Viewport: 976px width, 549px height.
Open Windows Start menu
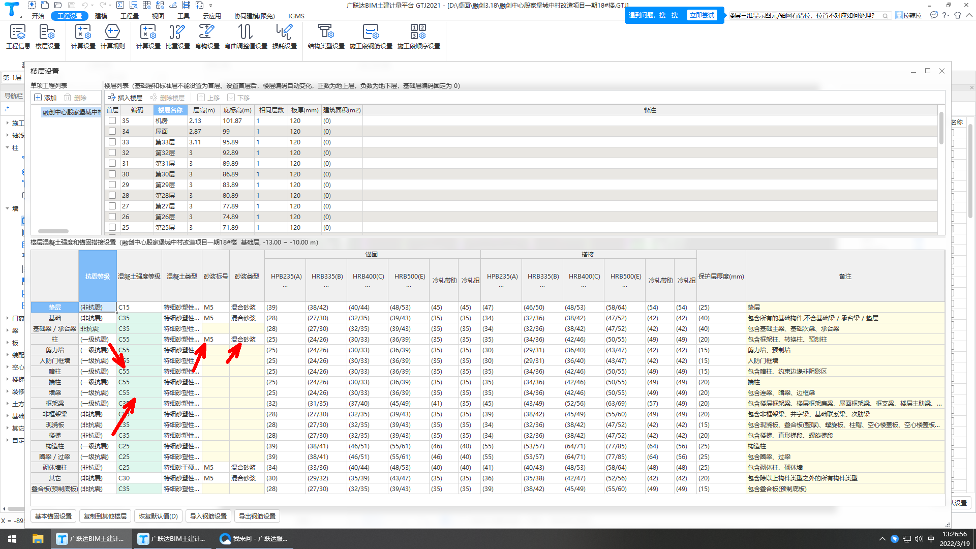pos(12,539)
